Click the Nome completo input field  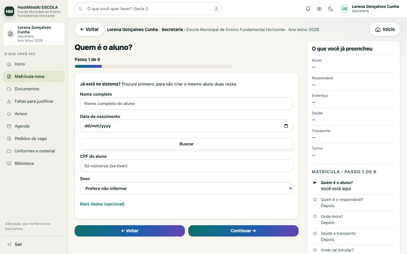click(x=187, y=104)
